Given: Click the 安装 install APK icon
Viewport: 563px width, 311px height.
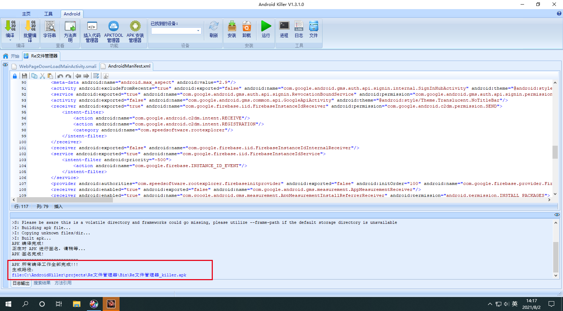Looking at the screenshot, I should (232, 26).
